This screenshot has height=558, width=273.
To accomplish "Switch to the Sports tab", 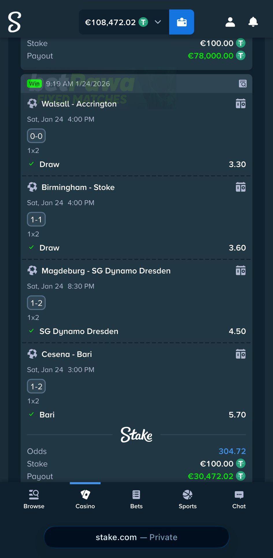I will [187, 499].
